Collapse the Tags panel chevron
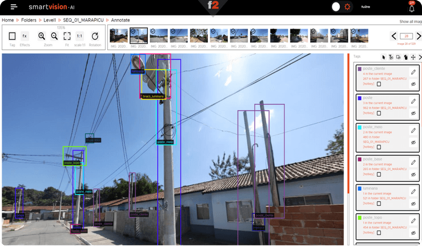The height and width of the screenshot is (246, 422). click(x=420, y=57)
